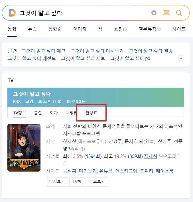Go to the 이미지 tab
The image size is (193, 202).
click(x=80, y=29)
